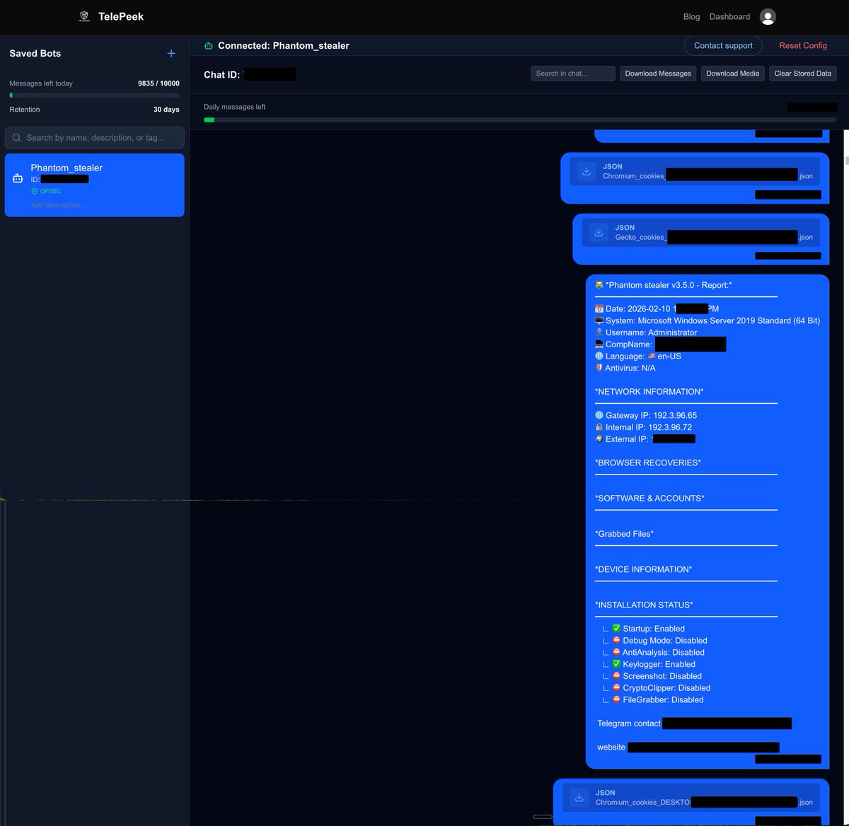Image resolution: width=849 pixels, height=826 pixels.
Task: Click Download Messages button
Action: pyautogui.click(x=658, y=74)
